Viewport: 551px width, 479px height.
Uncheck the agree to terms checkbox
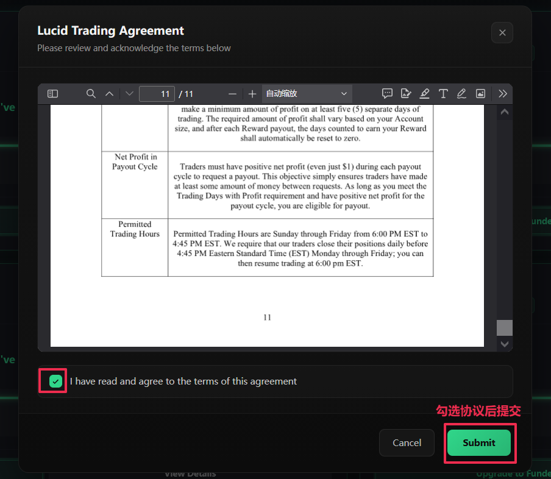pos(55,381)
